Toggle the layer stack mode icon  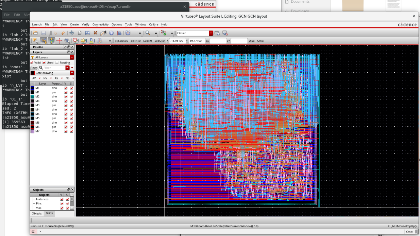click(51, 41)
